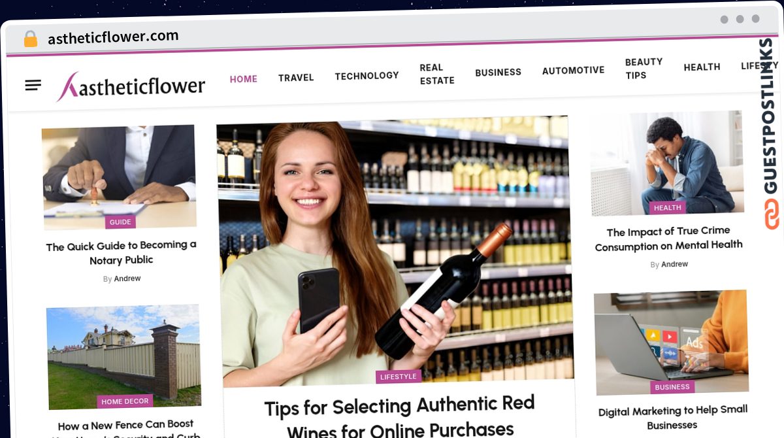
Task: Select the Technology nav item
Action: click(367, 76)
